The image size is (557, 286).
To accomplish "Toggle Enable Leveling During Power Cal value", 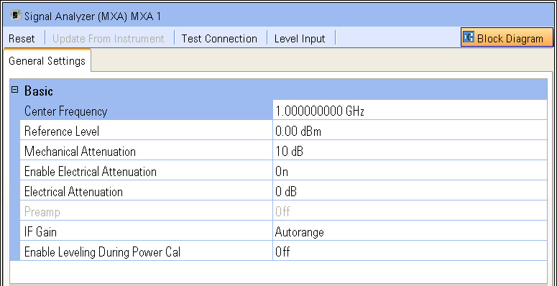I will pyautogui.click(x=410, y=252).
